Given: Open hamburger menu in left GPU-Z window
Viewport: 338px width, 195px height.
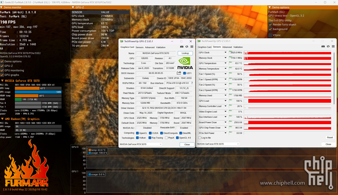Looking at the screenshot, I should pos(192,47).
